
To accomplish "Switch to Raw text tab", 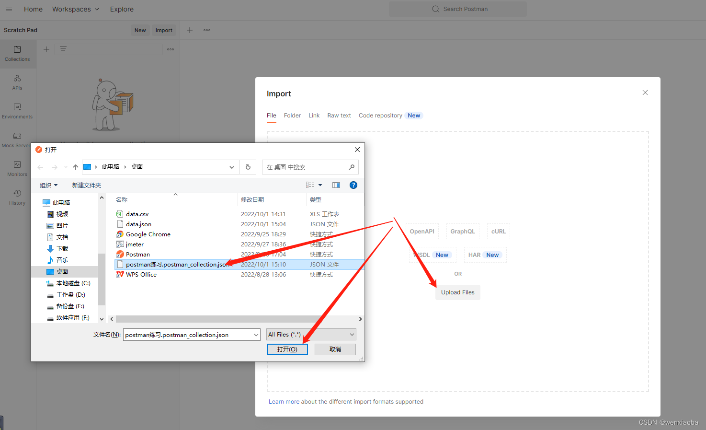I will [x=339, y=116].
